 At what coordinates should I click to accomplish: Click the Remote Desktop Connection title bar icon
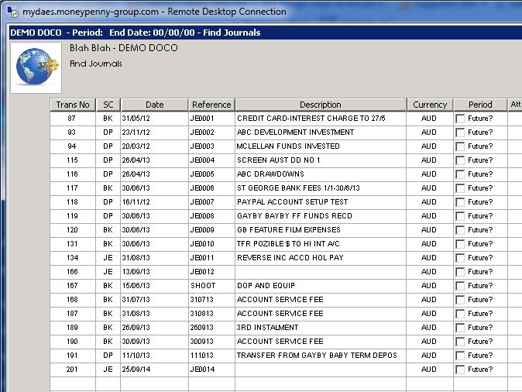[12, 12]
